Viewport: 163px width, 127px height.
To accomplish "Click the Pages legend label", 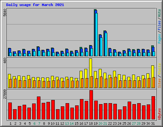I will [x=159, y=39].
